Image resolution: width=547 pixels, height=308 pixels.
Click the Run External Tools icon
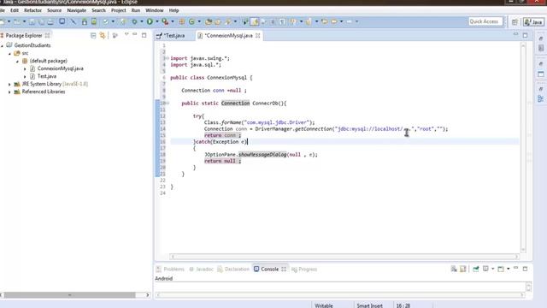(165, 21)
